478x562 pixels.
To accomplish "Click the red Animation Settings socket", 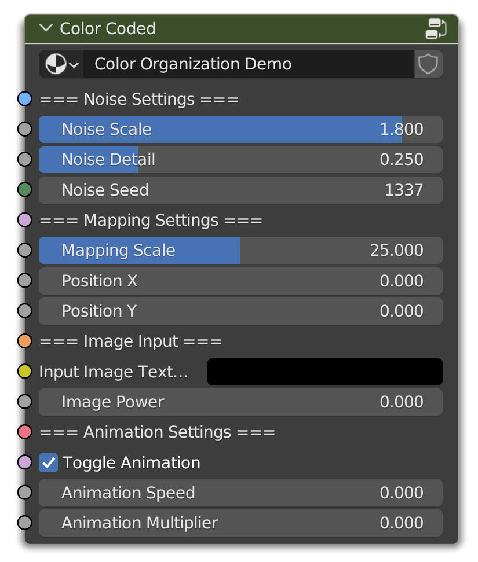I will (24, 432).
